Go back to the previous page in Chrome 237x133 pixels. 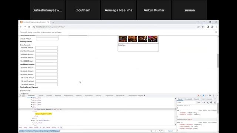click(x=21, y=27)
